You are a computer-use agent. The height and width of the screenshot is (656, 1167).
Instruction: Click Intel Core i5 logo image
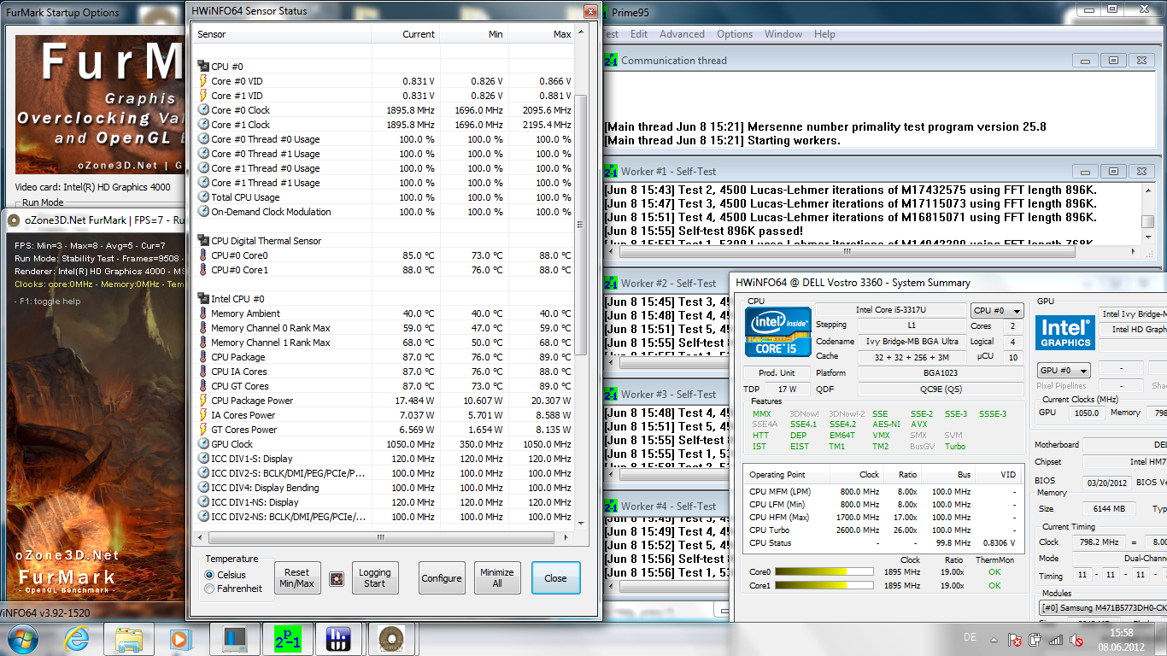(777, 332)
